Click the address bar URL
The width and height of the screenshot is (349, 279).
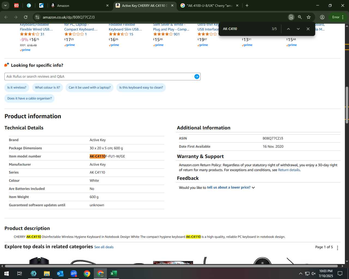(x=69, y=17)
